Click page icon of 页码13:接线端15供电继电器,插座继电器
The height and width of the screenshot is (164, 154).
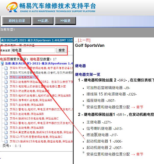tap(6, 141)
